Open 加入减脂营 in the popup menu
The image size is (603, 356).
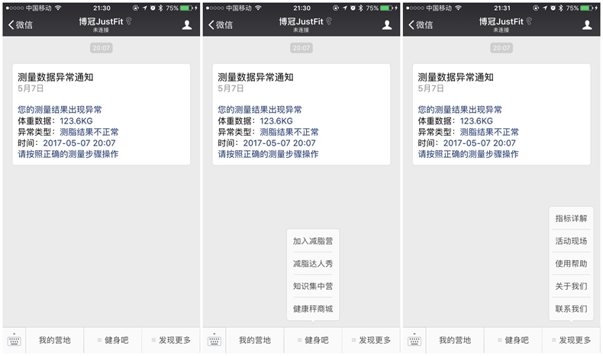[x=313, y=241]
